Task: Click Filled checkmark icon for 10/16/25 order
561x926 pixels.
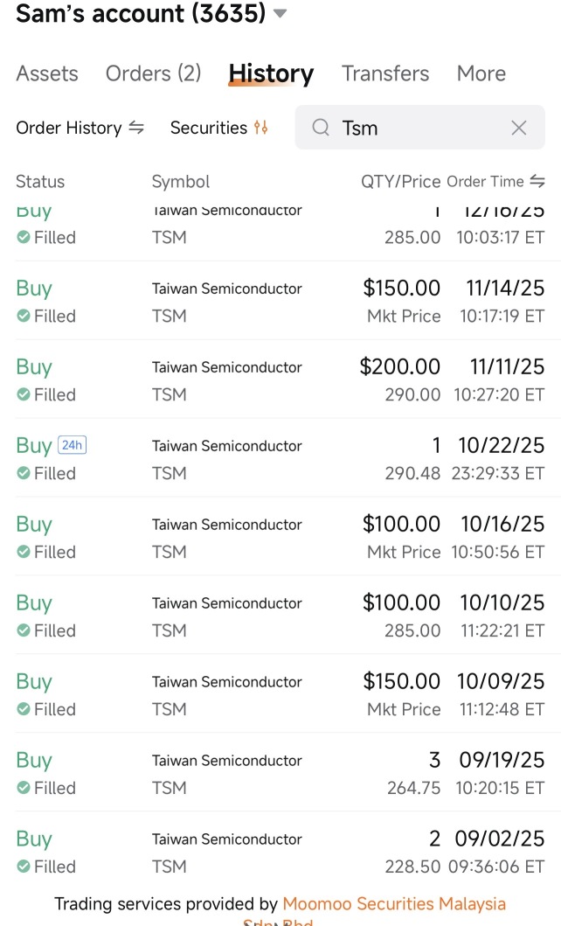Action: pos(24,552)
